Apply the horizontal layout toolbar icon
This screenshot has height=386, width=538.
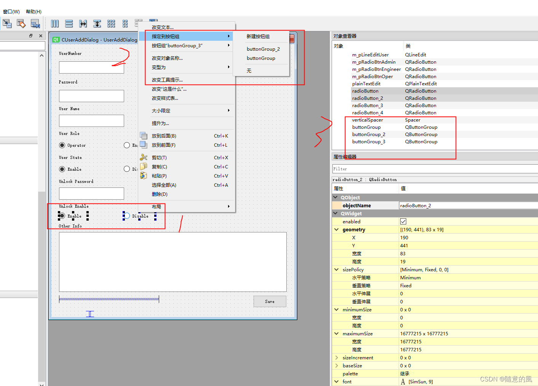pyautogui.click(x=55, y=24)
